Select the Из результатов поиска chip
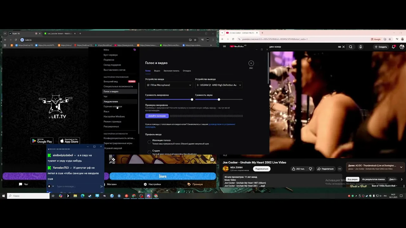 pyautogui.click(x=373, y=179)
